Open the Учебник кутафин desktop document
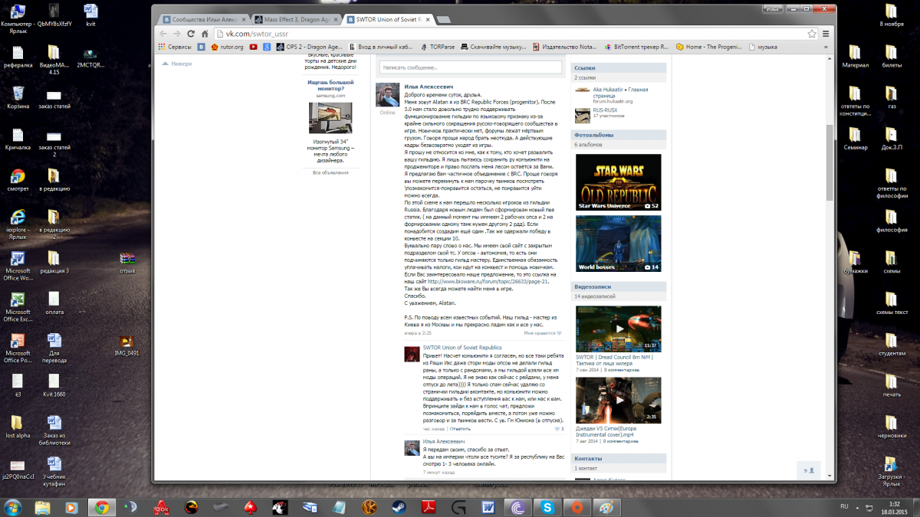The height and width of the screenshot is (517, 920). pos(54,472)
